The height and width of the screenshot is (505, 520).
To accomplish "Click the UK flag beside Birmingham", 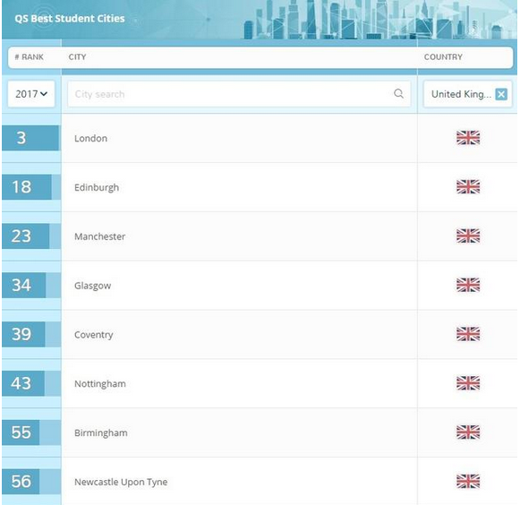I will click(468, 432).
